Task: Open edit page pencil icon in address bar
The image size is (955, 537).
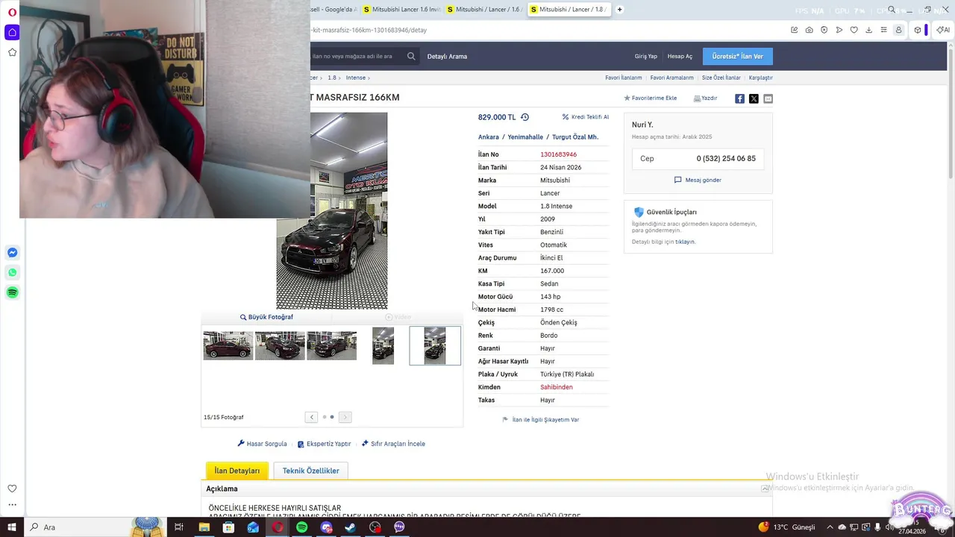Action: (794, 30)
